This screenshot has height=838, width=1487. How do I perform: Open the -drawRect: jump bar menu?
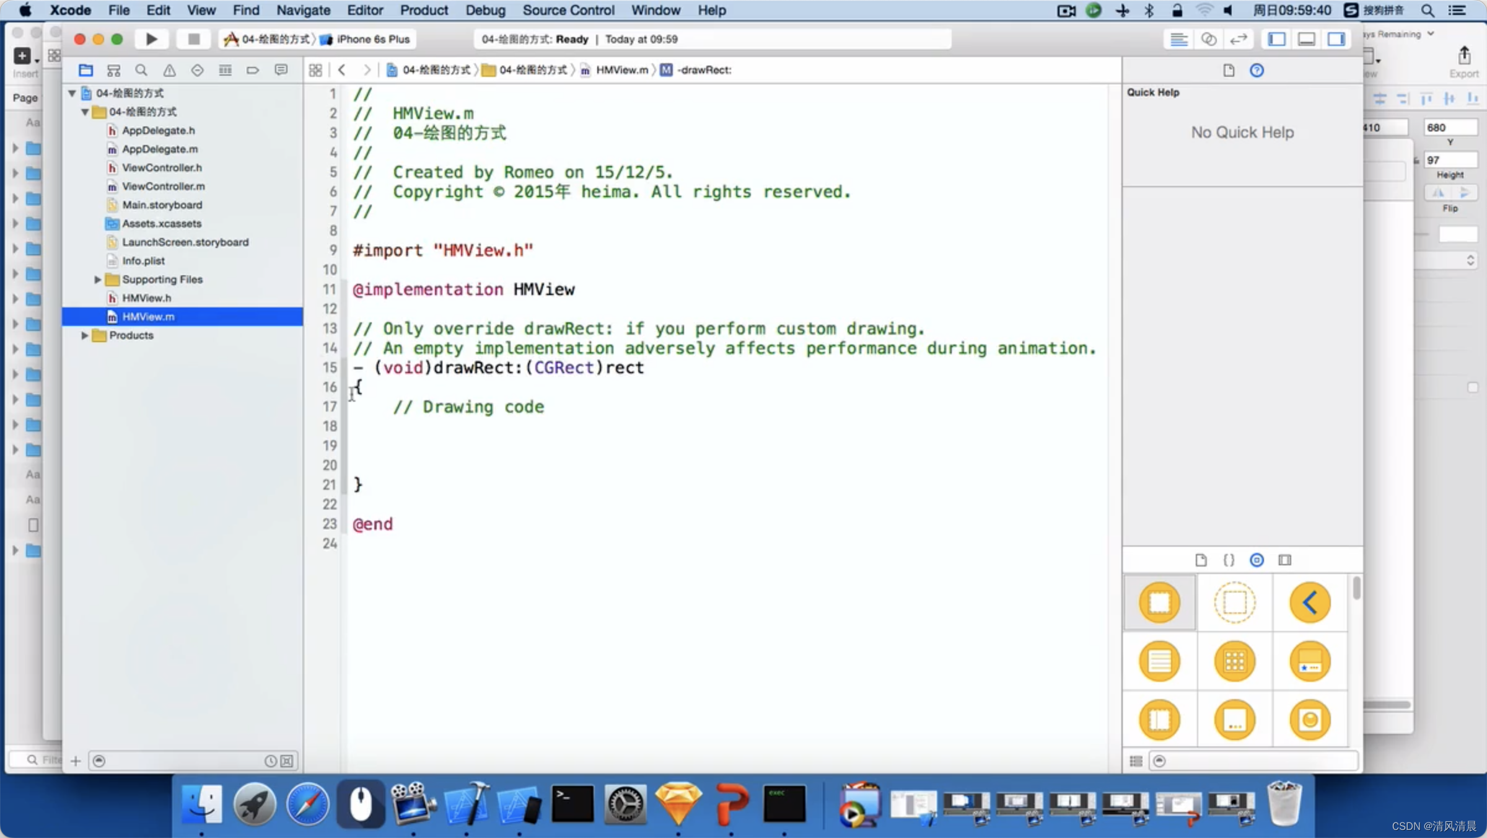tap(696, 70)
